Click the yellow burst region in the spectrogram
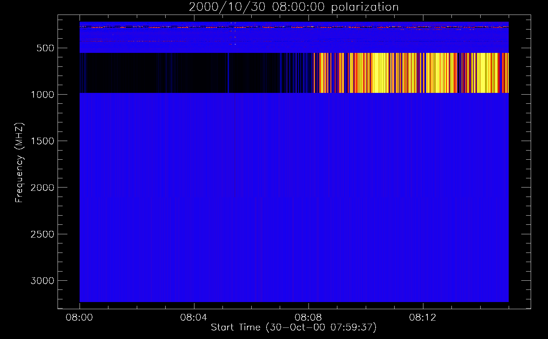 coord(412,73)
